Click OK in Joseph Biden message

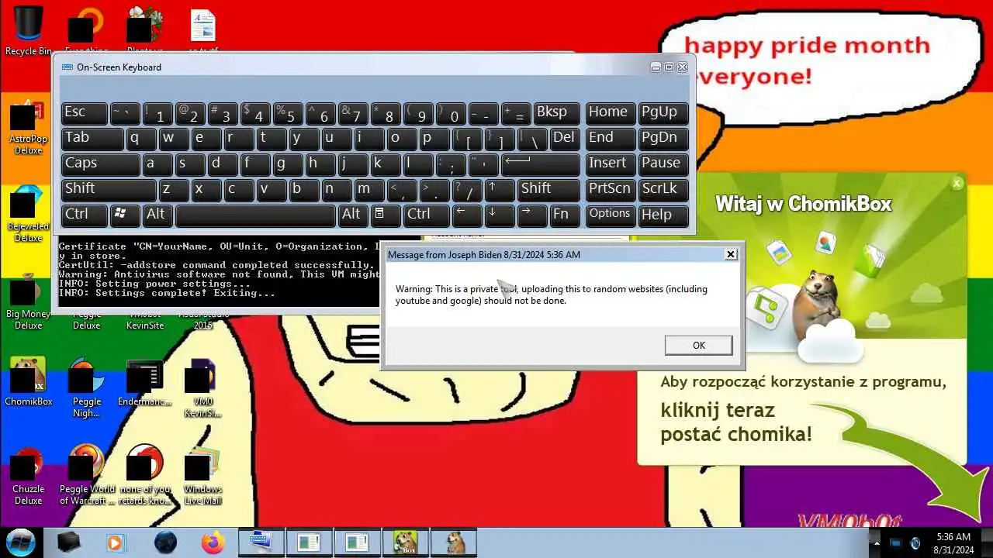click(698, 346)
